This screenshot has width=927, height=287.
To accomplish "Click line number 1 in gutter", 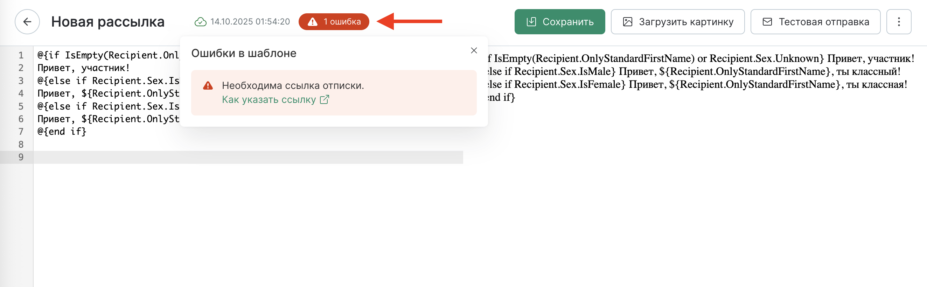I will pos(21,55).
